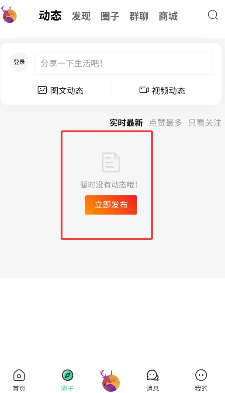This screenshot has width=225, height=393.
Task: Tap the empty document placeholder icon
Action: 111,162
